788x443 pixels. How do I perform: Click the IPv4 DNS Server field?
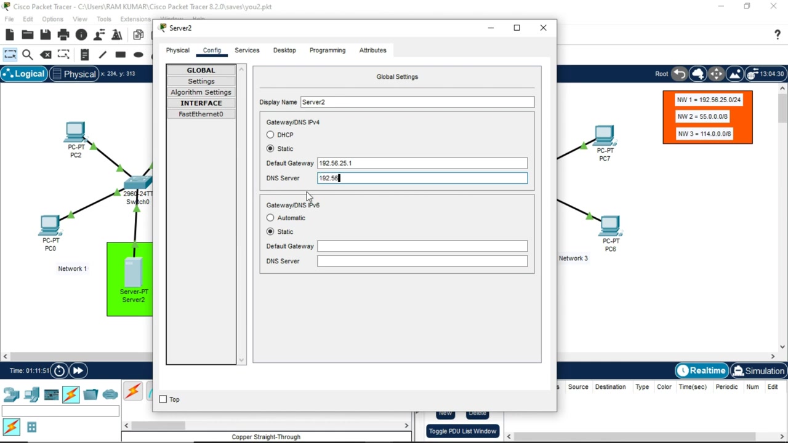click(422, 178)
